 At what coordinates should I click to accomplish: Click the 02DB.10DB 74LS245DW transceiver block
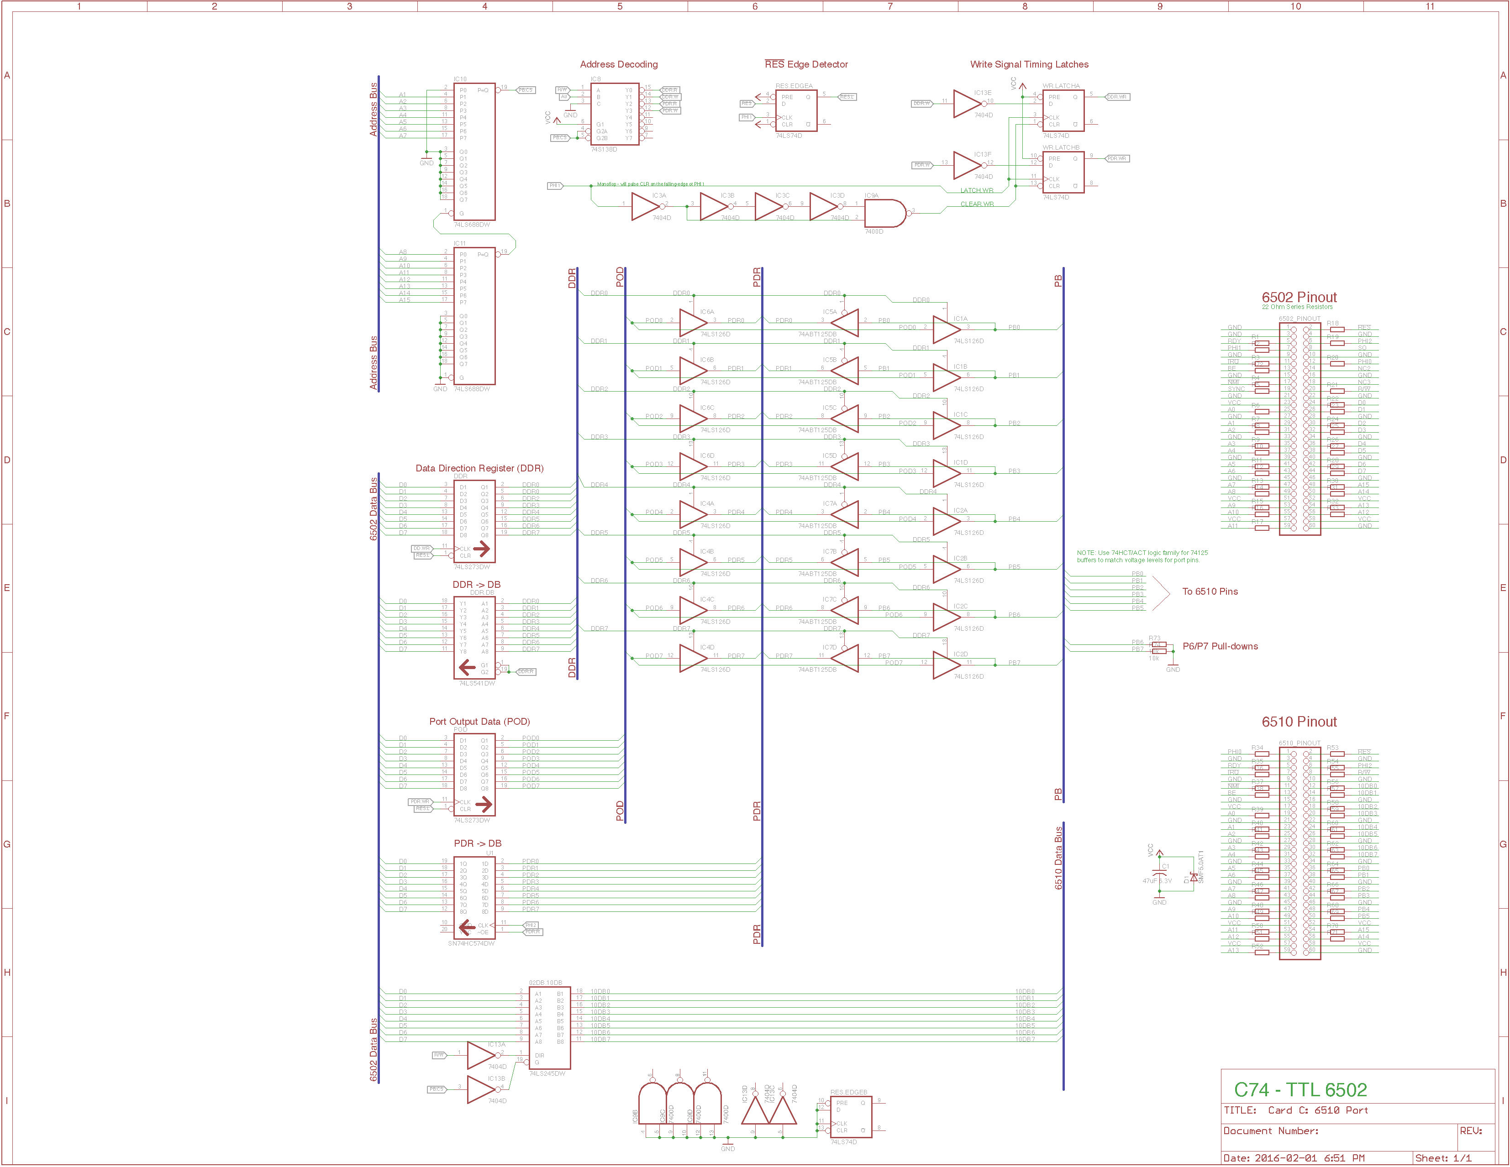550,1027
